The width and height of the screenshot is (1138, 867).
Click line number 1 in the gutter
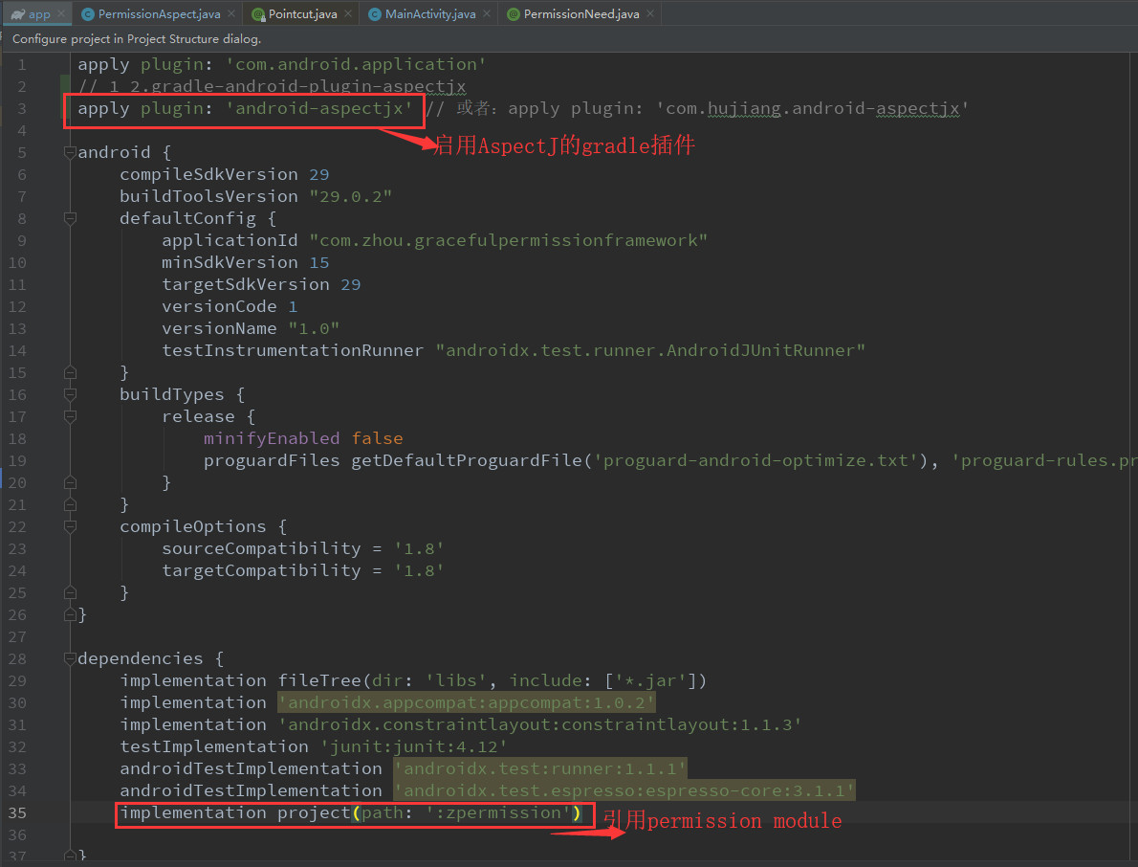[22, 65]
